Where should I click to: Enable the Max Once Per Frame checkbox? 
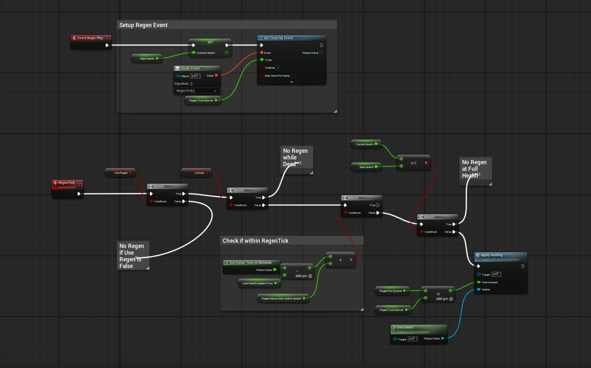(293, 75)
